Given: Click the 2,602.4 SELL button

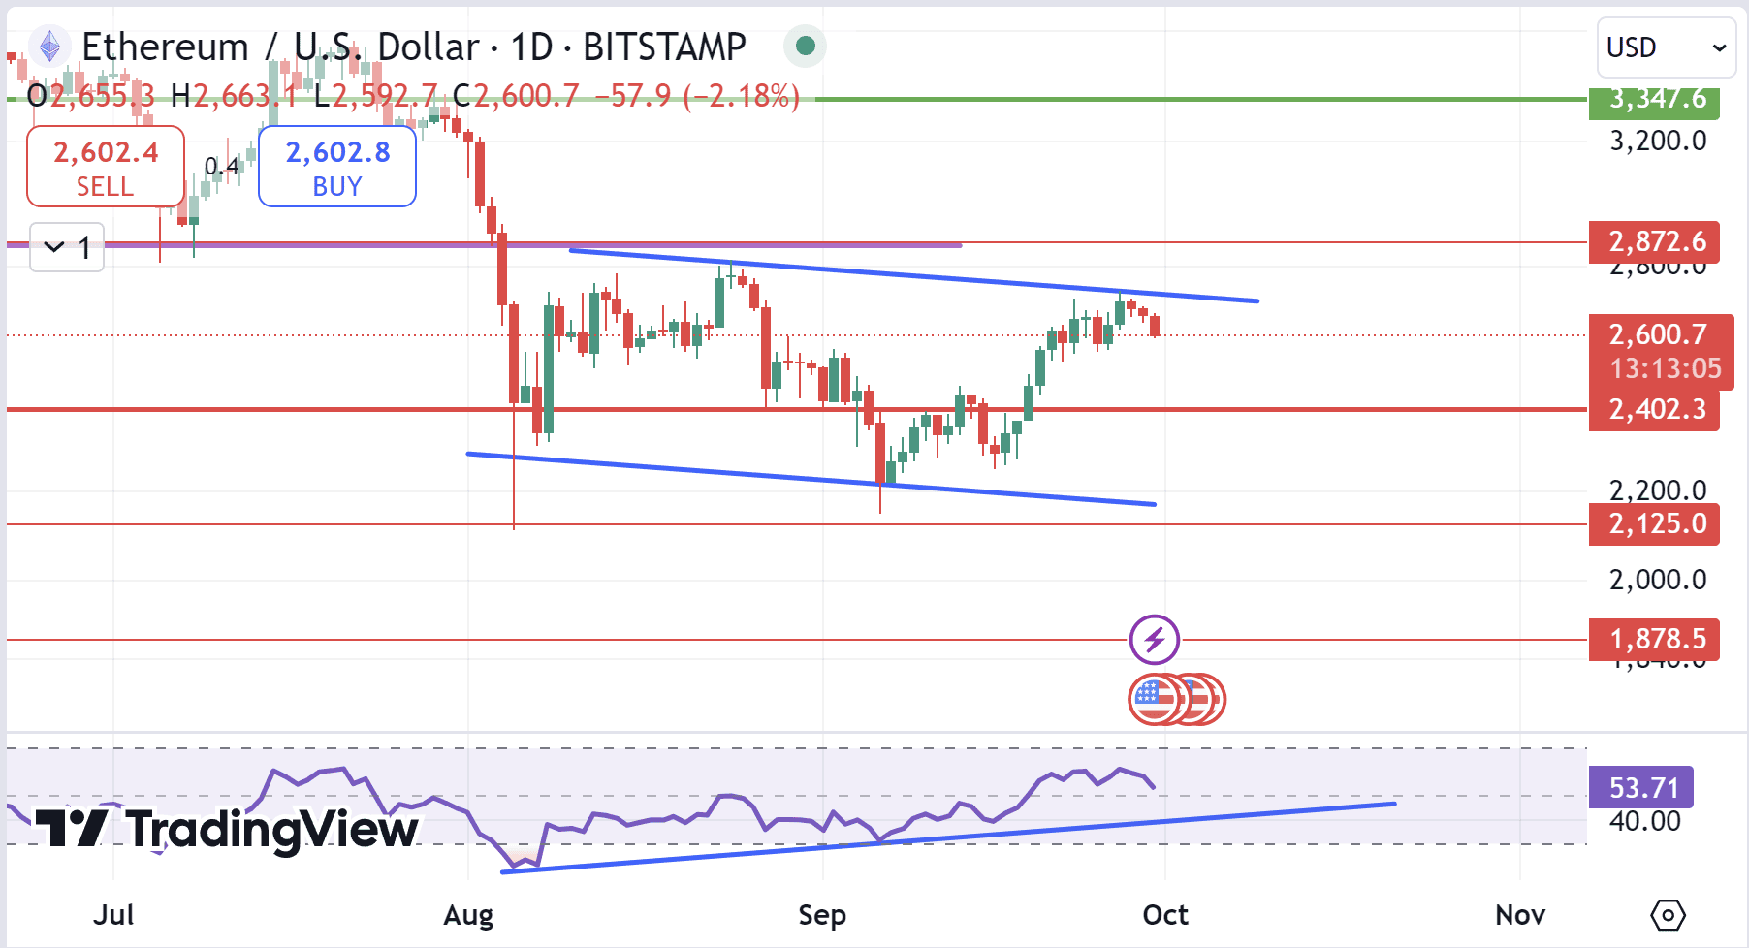Looking at the screenshot, I should click(106, 167).
